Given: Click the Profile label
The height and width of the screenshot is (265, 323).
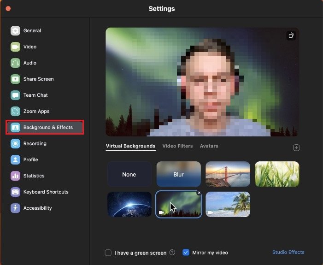Looking at the screenshot, I should click(x=30, y=160).
